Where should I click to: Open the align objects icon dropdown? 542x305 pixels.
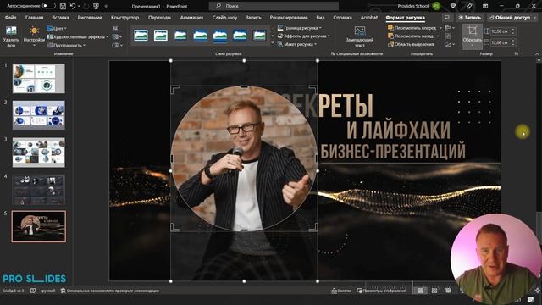[x=450, y=28]
